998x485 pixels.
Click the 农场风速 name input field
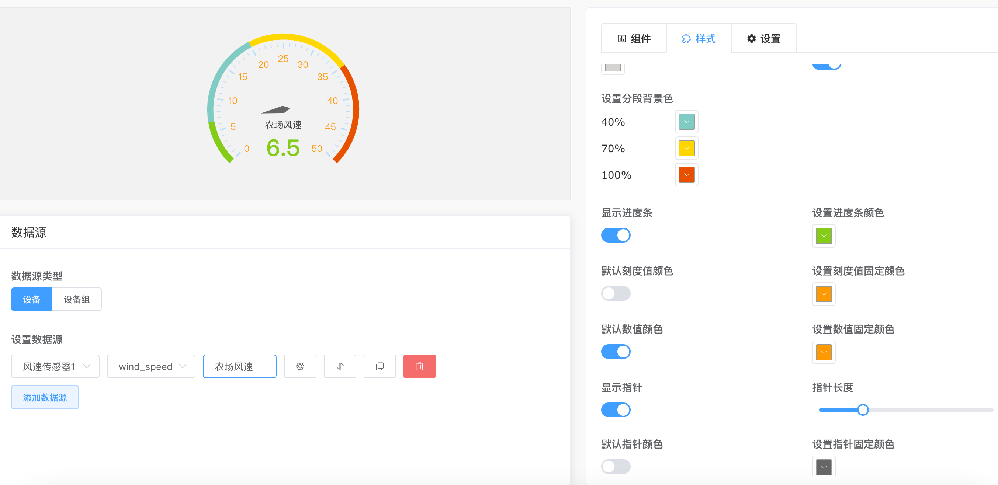[239, 366]
